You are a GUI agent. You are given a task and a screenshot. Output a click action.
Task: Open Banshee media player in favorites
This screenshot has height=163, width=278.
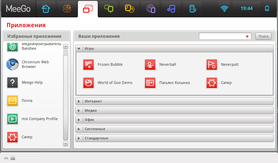tap(12, 47)
